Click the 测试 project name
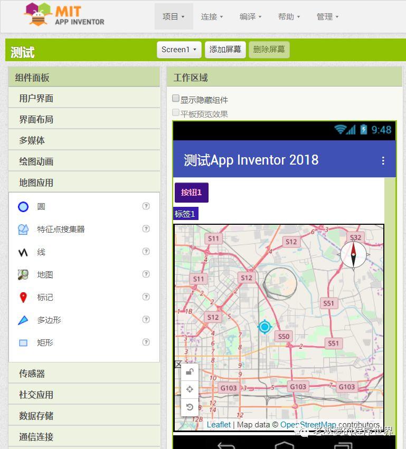406x449 pixels. (x=22, y=52)
